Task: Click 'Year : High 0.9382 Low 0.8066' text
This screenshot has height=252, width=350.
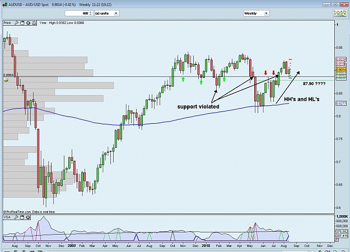Action: [62, 23]
